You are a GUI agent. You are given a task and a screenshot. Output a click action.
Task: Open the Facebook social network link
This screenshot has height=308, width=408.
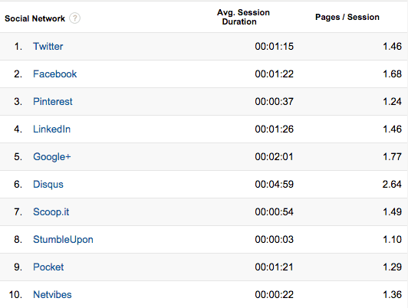55,74
